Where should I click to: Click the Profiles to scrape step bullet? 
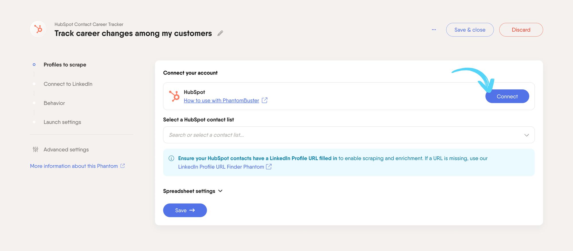[34, 65]
